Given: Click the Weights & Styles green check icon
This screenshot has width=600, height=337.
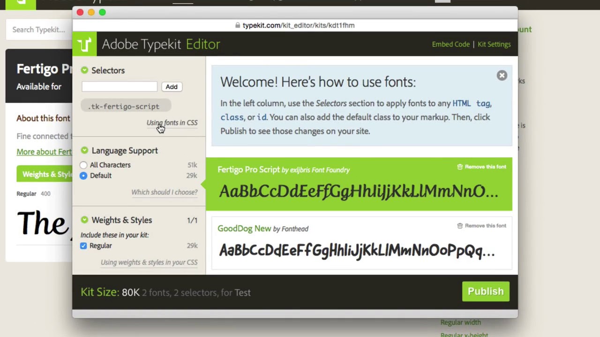Looking at the screenshot, I should click(84, 220).
